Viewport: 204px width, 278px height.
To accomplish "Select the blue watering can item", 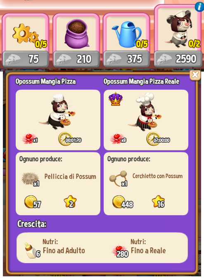I will point(126,34).
